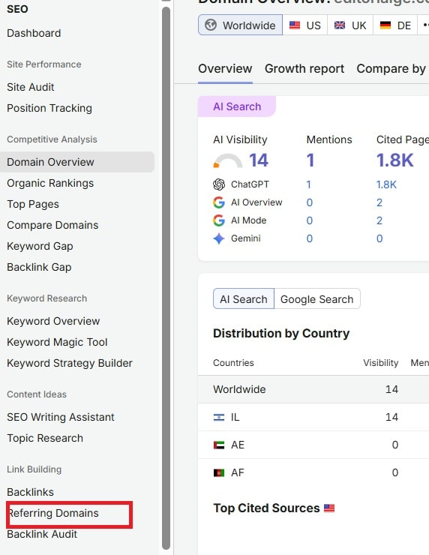Switch to Overview tab
This screenshot has height=555, width=429.
coord(225,69)
